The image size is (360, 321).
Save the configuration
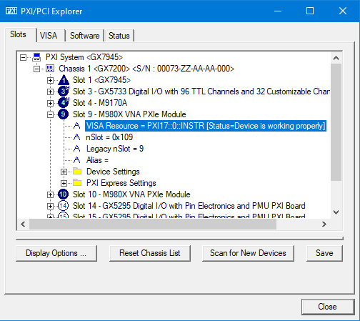(324, 253)
